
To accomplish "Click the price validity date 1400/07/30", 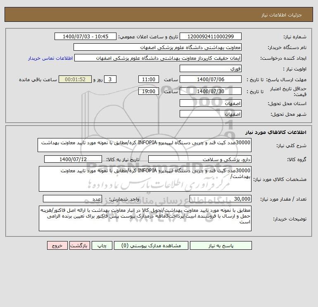I will pos(211,91).
